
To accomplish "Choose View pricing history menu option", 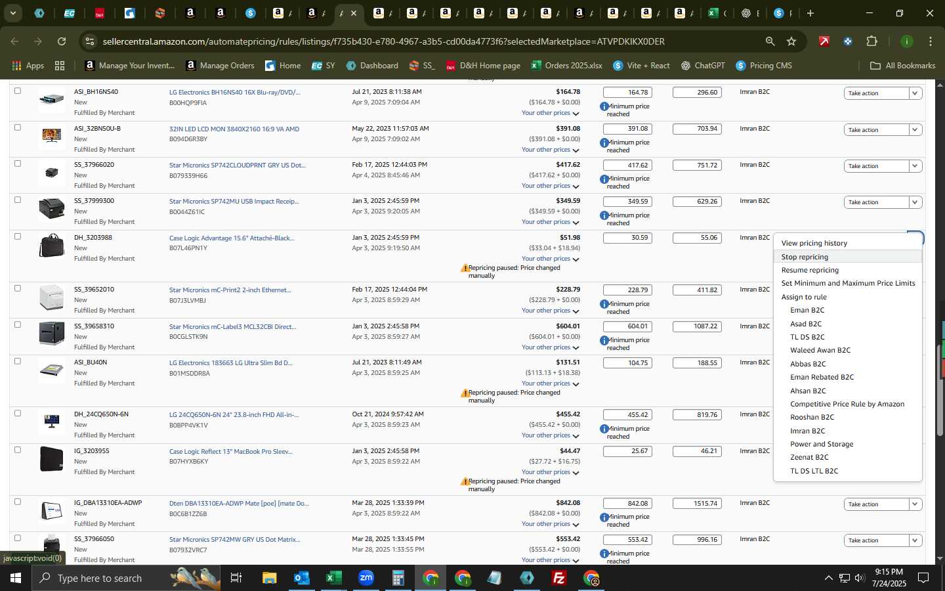I will [814, 243].
